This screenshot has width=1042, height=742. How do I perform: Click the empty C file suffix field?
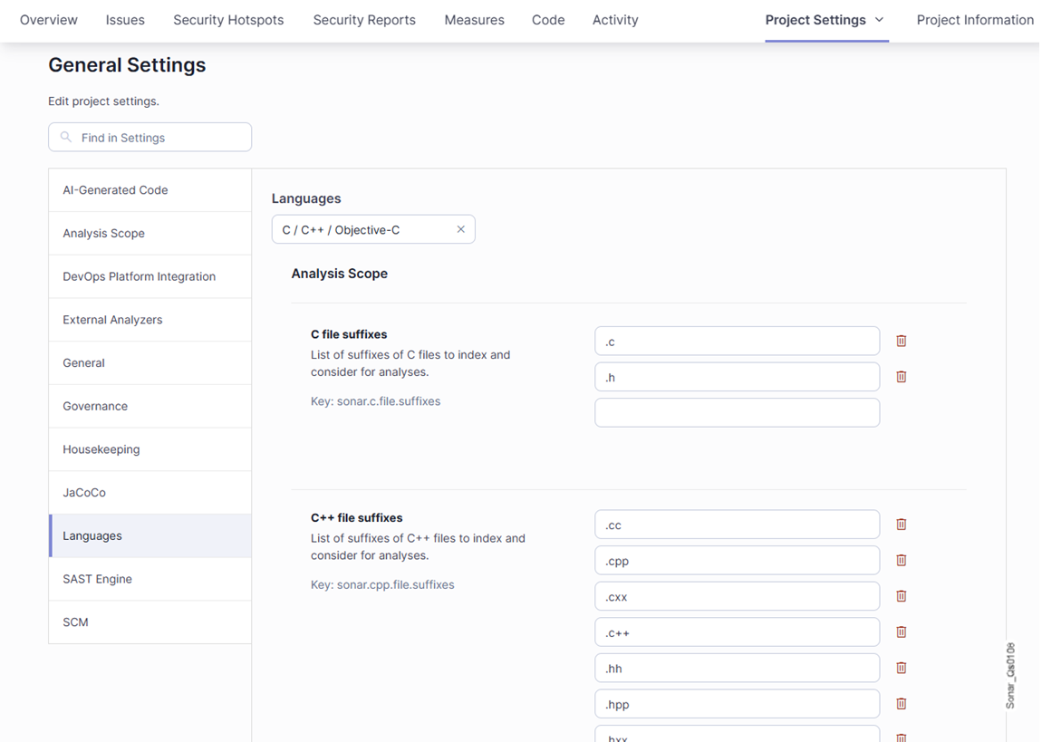736,412
